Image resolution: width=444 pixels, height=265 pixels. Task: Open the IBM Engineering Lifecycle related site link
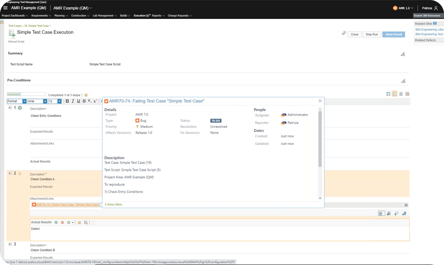pyautogui.click(x=429, y=30)
